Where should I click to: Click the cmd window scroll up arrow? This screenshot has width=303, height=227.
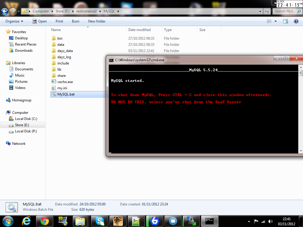(x=301, y=67)
